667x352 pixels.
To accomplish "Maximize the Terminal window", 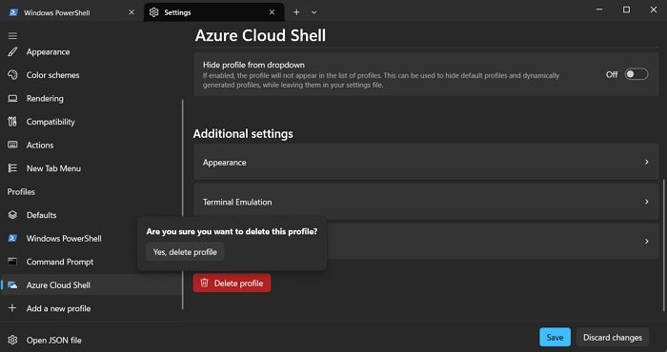I will 626,10.
